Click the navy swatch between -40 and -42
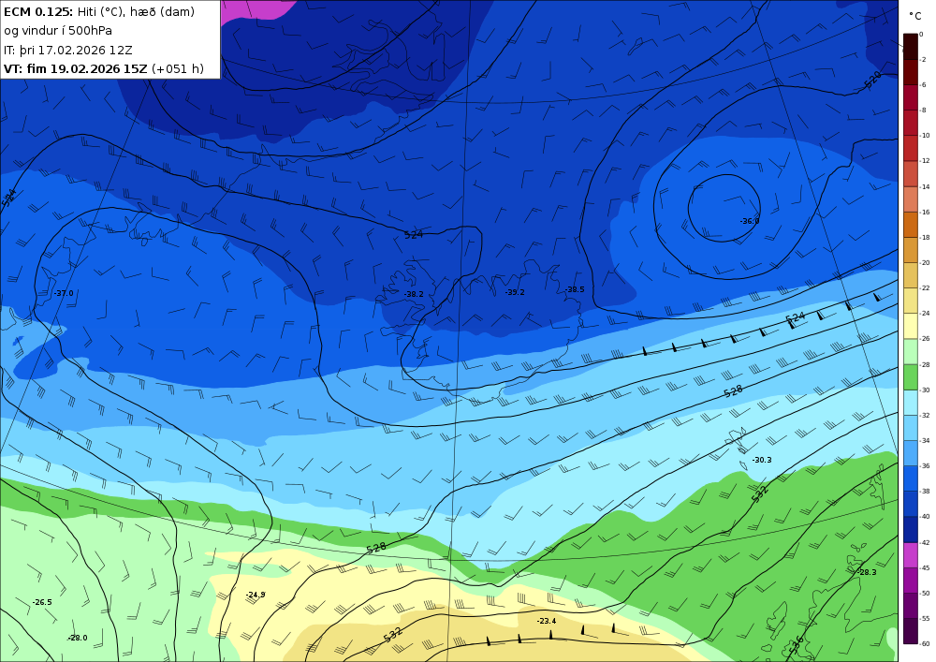 click(x=911, y=529)
